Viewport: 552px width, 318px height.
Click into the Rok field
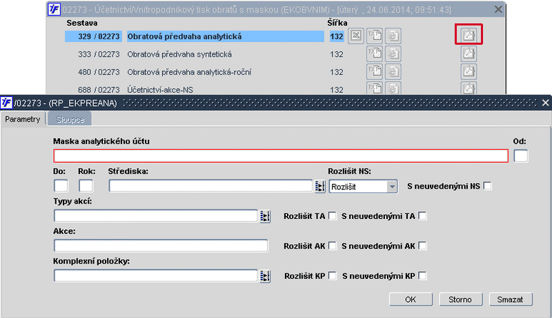pyautogui.click(x=86, y=186)
